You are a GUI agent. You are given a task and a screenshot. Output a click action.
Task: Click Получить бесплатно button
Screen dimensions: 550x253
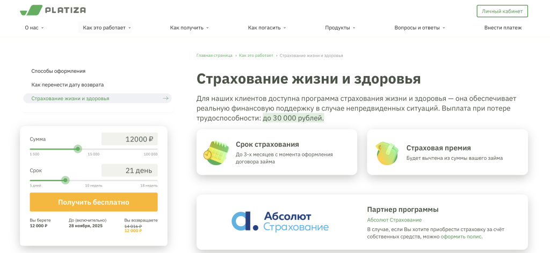click(x=93, y=202)
